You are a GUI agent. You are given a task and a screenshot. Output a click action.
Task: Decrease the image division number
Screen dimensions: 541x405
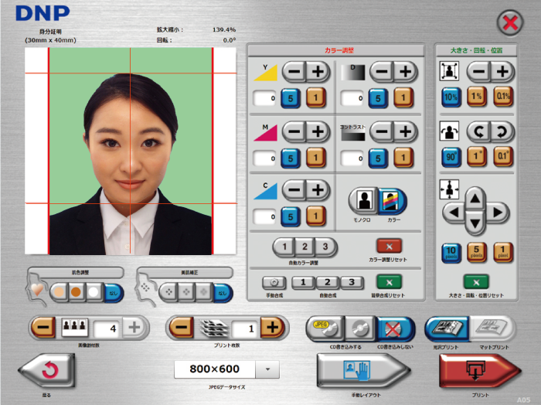(44, 328)
